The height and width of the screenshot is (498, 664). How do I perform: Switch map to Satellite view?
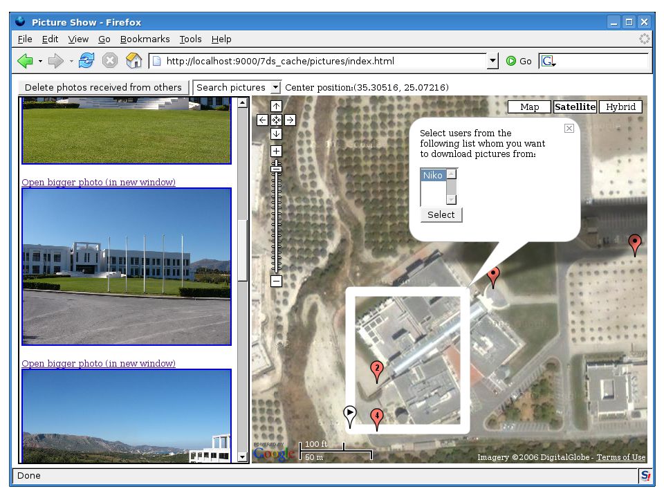point(575,107)
